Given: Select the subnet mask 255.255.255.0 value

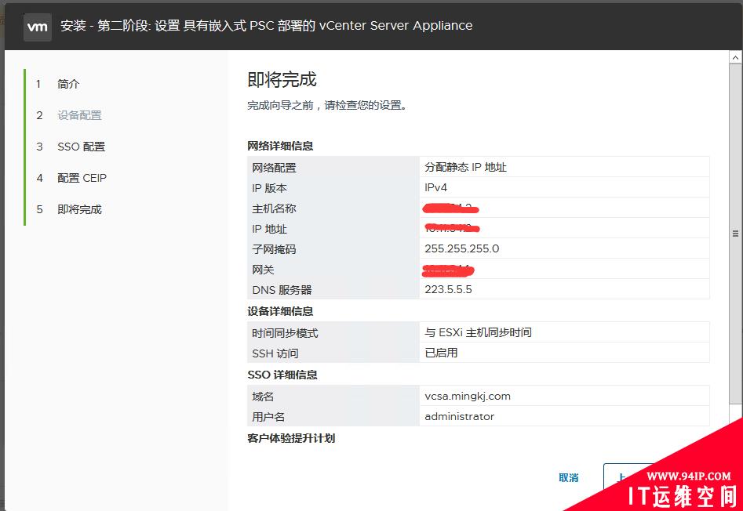Looking at the screenshot, I should point(462,249).
